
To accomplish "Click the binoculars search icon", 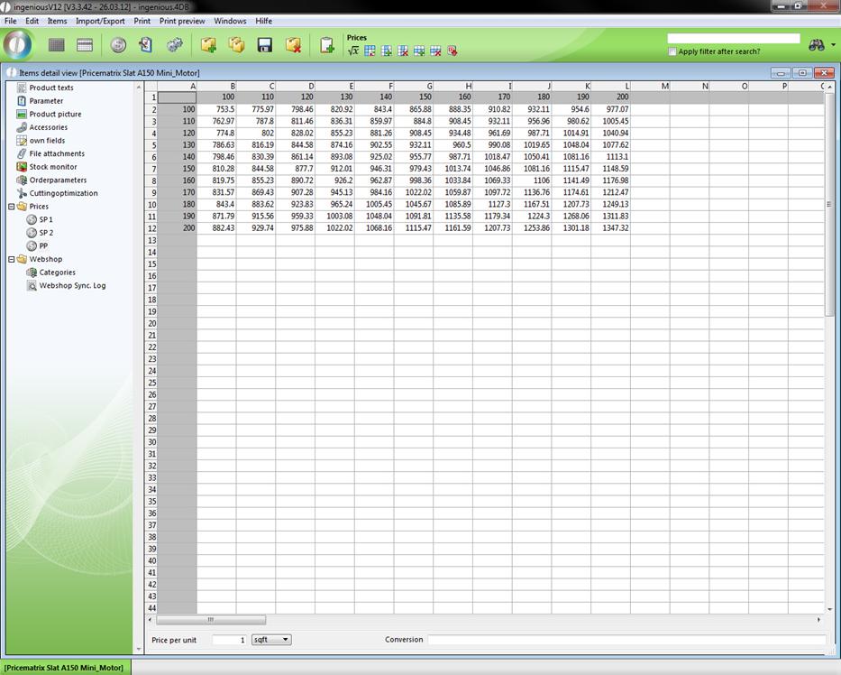I will tap(817, 45).
